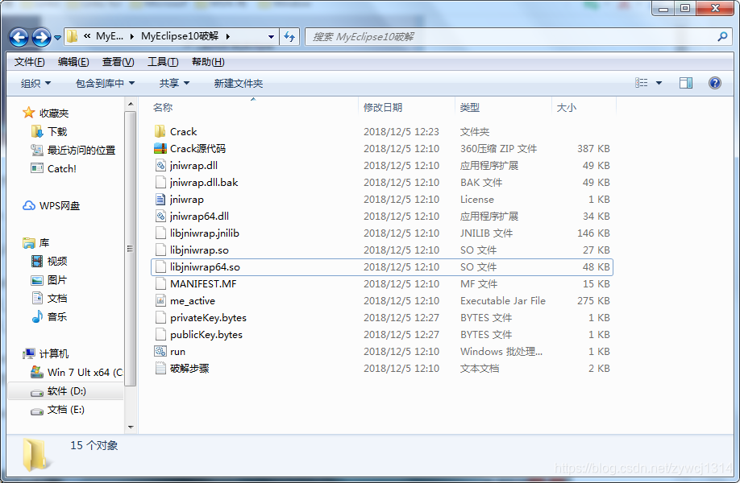This screenshot has height=483, width=740.
Task: Select the 破解步骤 text document icon
Action: click(160, 368)
